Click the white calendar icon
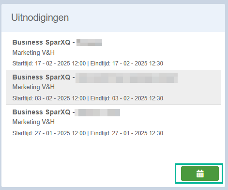Screen dimensions: 228x190 [200, 174]
